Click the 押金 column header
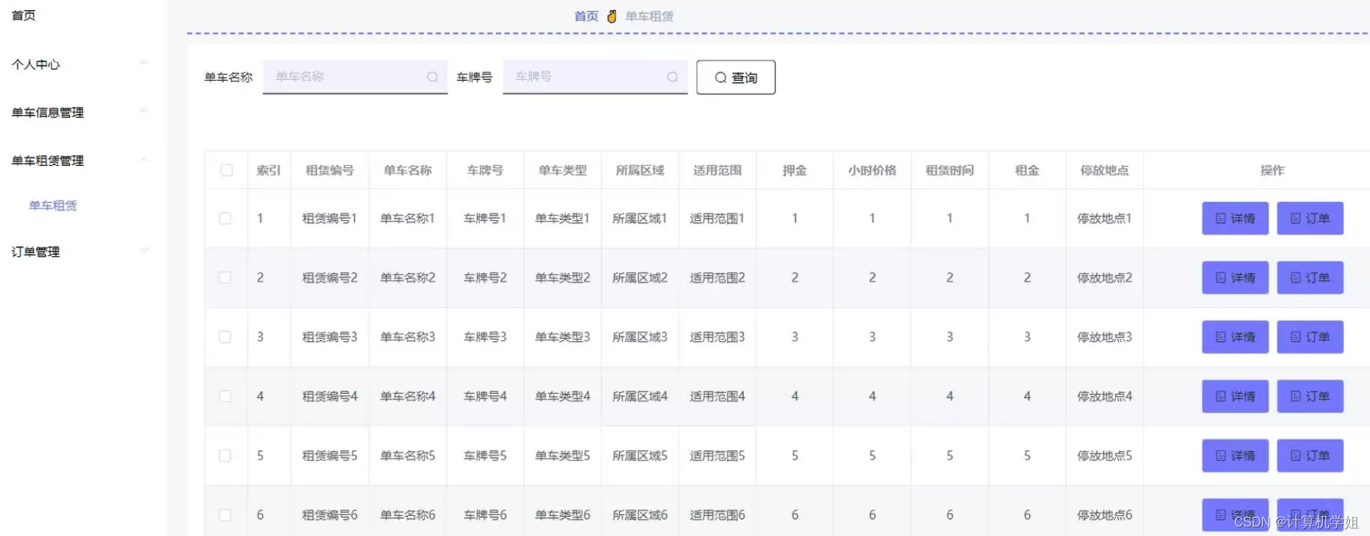 (794, 170)
